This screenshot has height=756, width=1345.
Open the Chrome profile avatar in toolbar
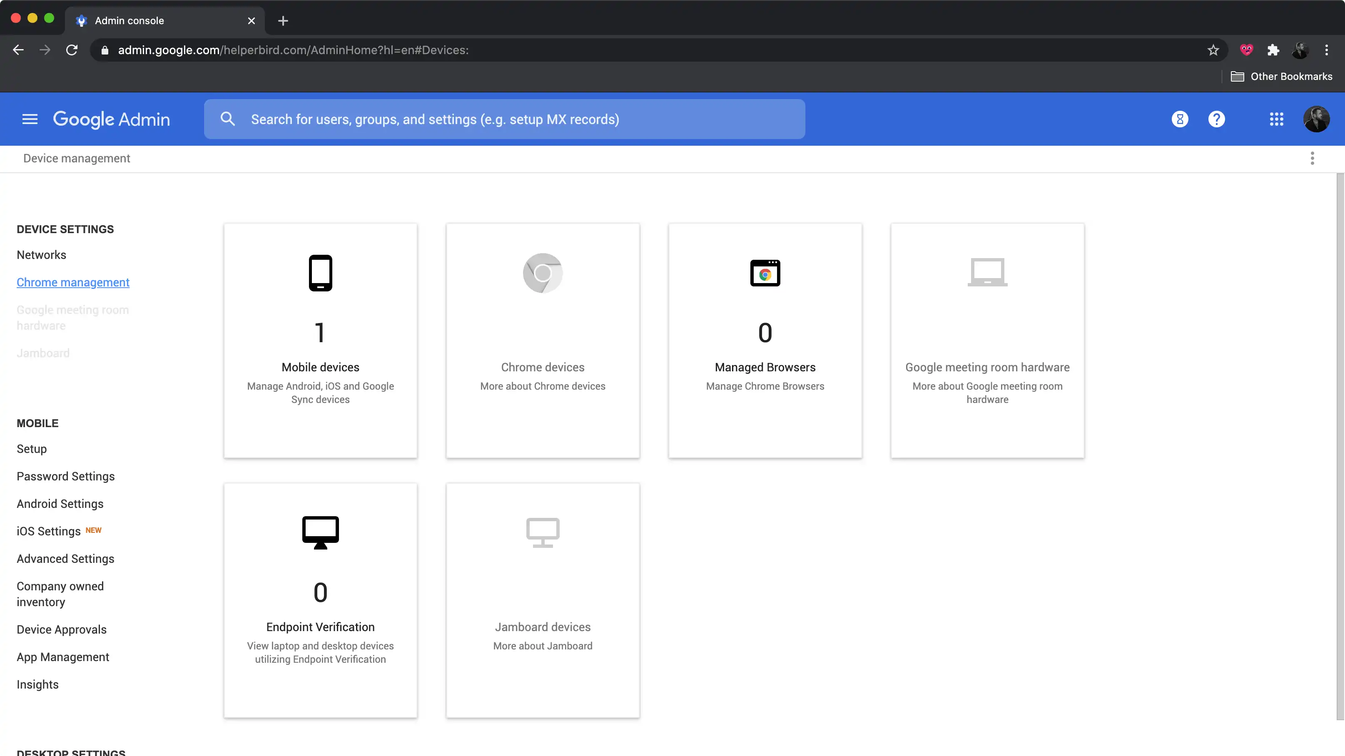coord(1300,50)
